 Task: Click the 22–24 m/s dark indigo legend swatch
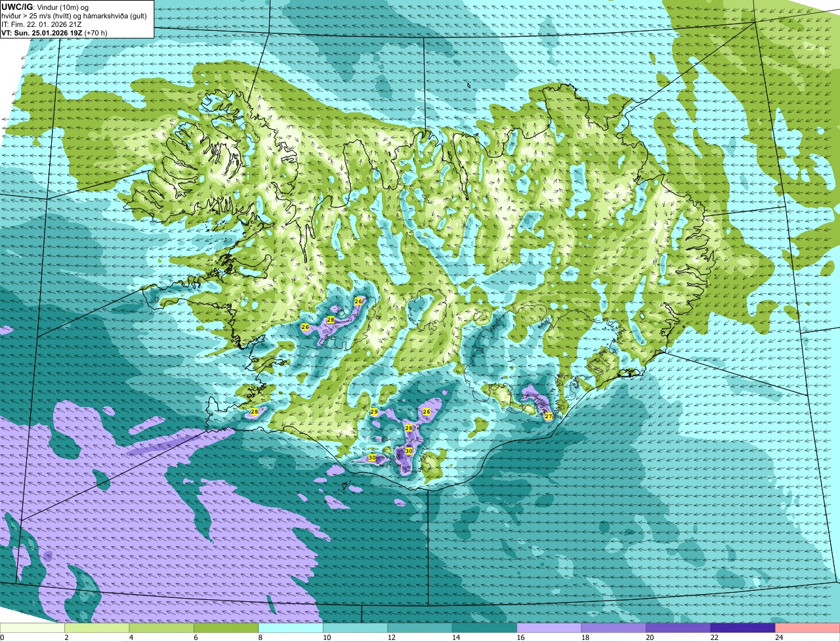[743, 628]
